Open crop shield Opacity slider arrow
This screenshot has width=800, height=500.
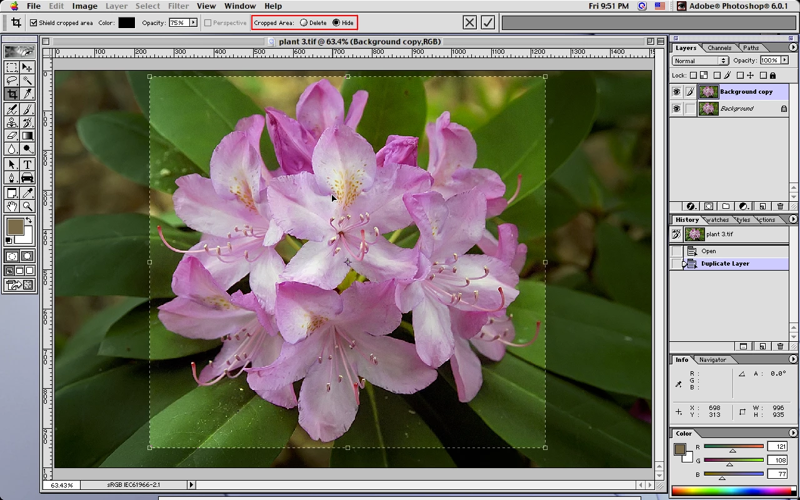(193, 22)
